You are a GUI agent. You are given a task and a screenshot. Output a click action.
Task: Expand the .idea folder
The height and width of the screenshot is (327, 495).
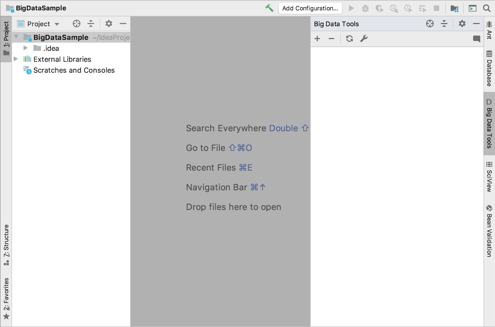click(25, 48)
